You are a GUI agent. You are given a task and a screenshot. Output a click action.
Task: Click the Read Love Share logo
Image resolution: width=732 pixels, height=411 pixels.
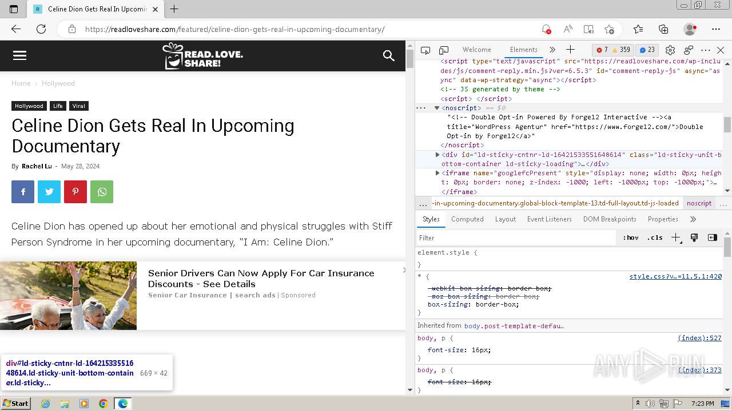click(x=203, y=55)
